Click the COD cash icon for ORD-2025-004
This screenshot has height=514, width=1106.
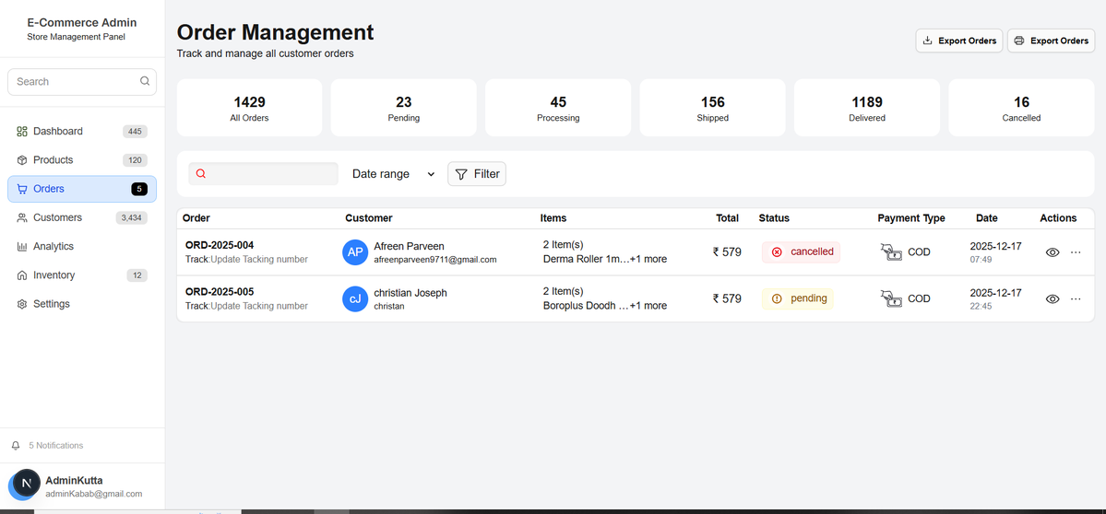pos(892,252)
